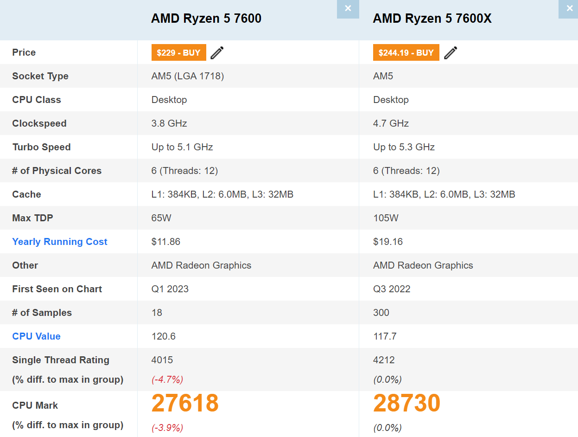The height and width of the screenshot is (437, 578).
Task: Click the (-4.7%) difference value
Action: point(167,379)
